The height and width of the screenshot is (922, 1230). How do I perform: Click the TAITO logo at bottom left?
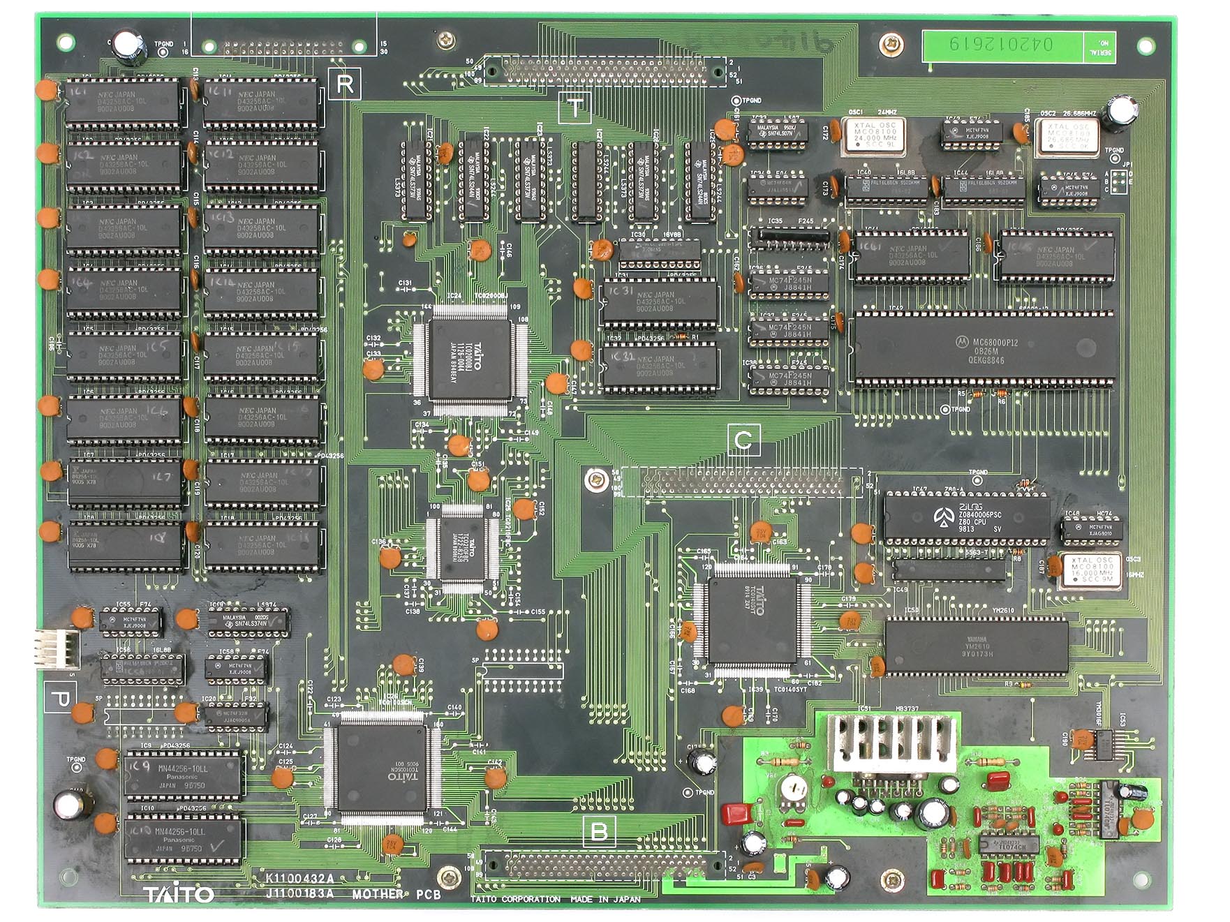click(178, 894)
